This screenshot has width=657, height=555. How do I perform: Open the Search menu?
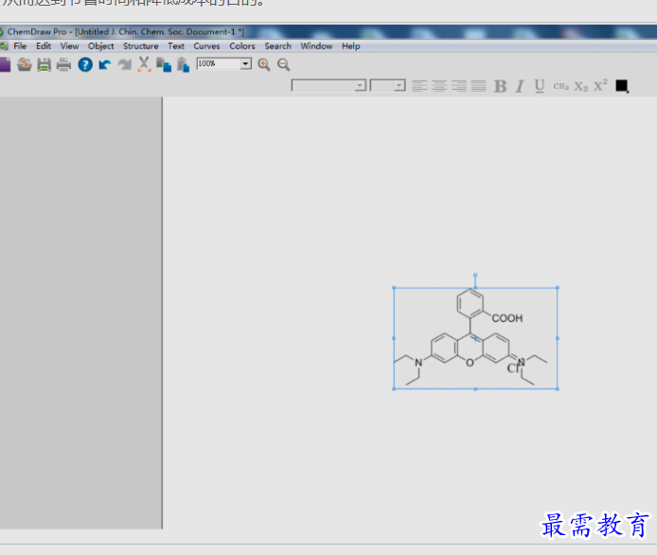[x=277, y=46]
